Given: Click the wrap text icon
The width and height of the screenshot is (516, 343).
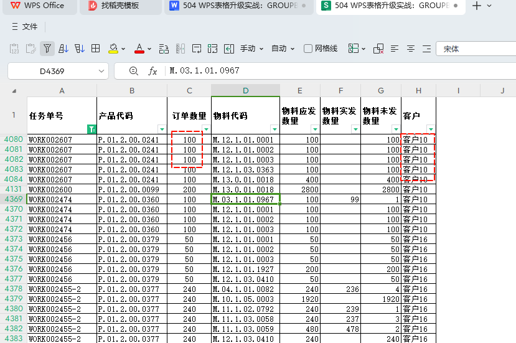Looking at the screenshot, I should coord(197,49).
